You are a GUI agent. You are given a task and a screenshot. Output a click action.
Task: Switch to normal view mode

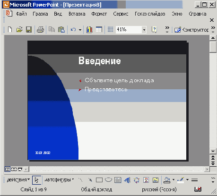[8, 170]
